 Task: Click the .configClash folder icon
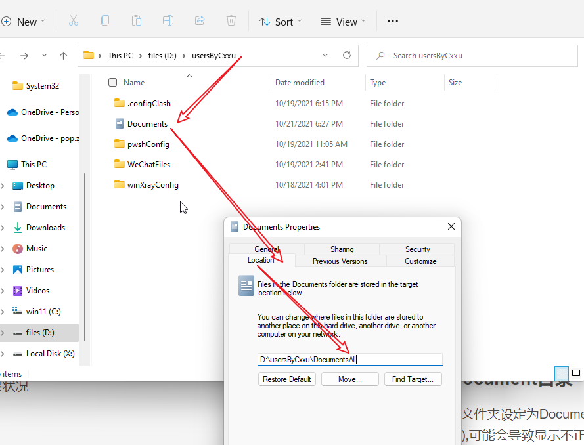point(119,103)
